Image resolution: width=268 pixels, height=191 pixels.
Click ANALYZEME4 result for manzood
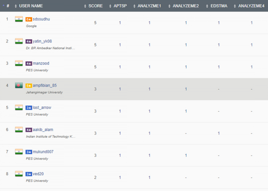251,67
